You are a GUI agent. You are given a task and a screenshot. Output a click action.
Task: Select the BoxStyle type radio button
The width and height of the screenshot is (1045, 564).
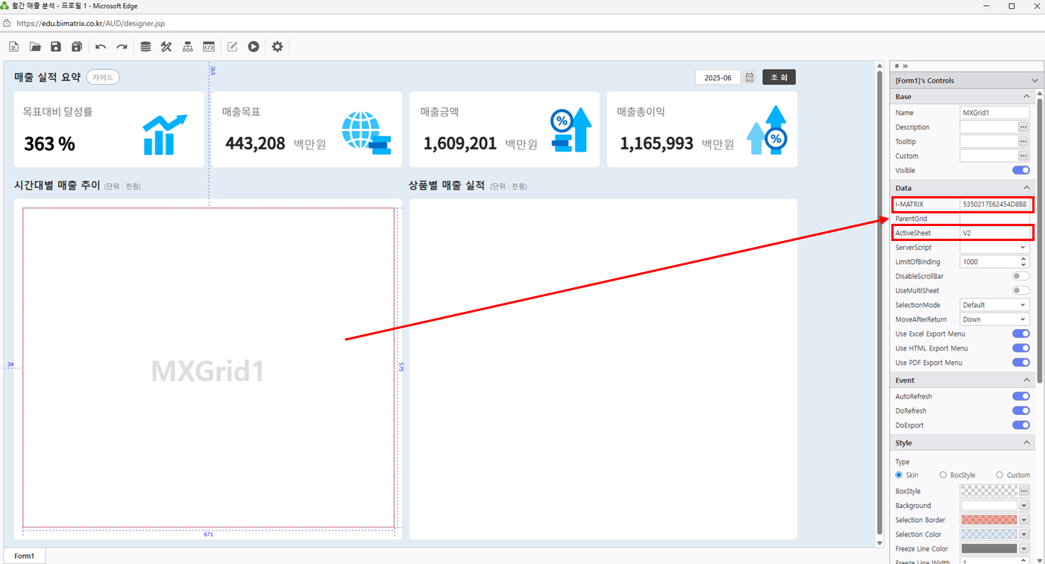click(x=943, y=475)
